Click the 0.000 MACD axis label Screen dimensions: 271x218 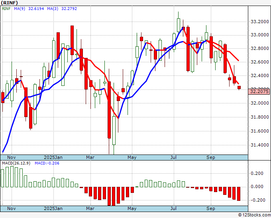[257, 187]
